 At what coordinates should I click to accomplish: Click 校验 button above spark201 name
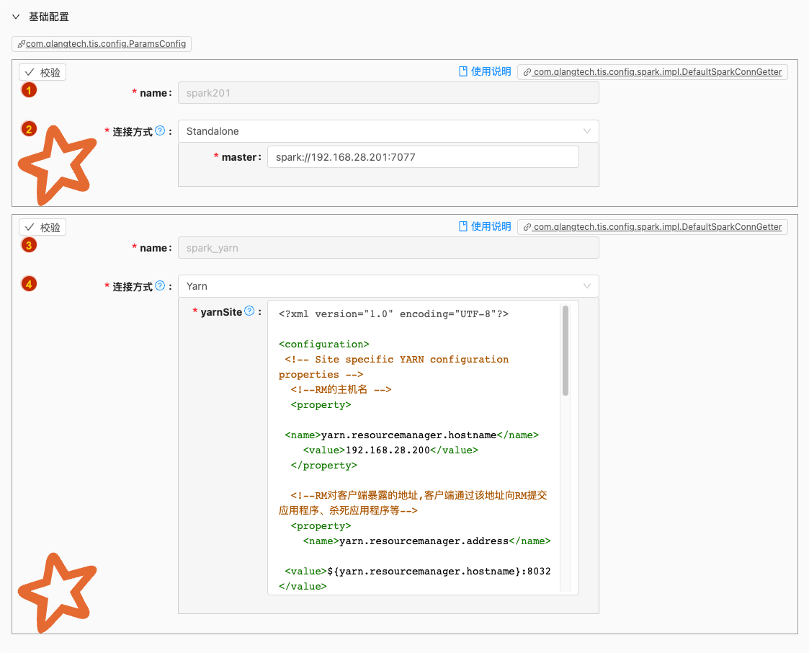tap(43, 72)
